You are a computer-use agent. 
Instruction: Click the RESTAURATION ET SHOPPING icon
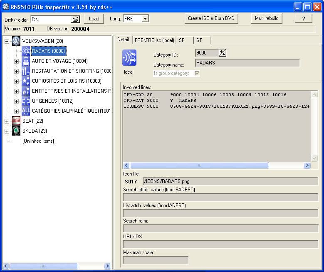point(26,71)
